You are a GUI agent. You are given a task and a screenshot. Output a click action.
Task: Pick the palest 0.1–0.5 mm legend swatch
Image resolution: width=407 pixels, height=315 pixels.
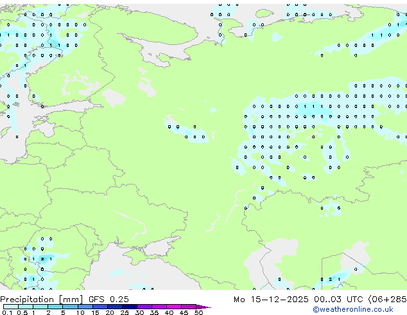pyautogui.click(x=10, y=307)
